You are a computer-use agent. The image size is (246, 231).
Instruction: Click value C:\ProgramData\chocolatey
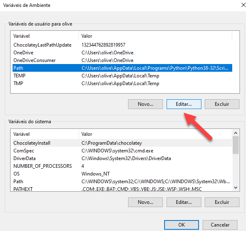click(x=112, y=143)
